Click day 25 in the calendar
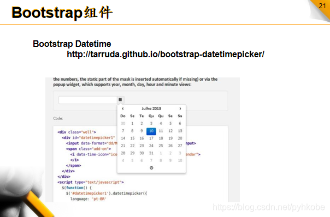This screenshot has width=330, height=217. (x=161, y=146)
